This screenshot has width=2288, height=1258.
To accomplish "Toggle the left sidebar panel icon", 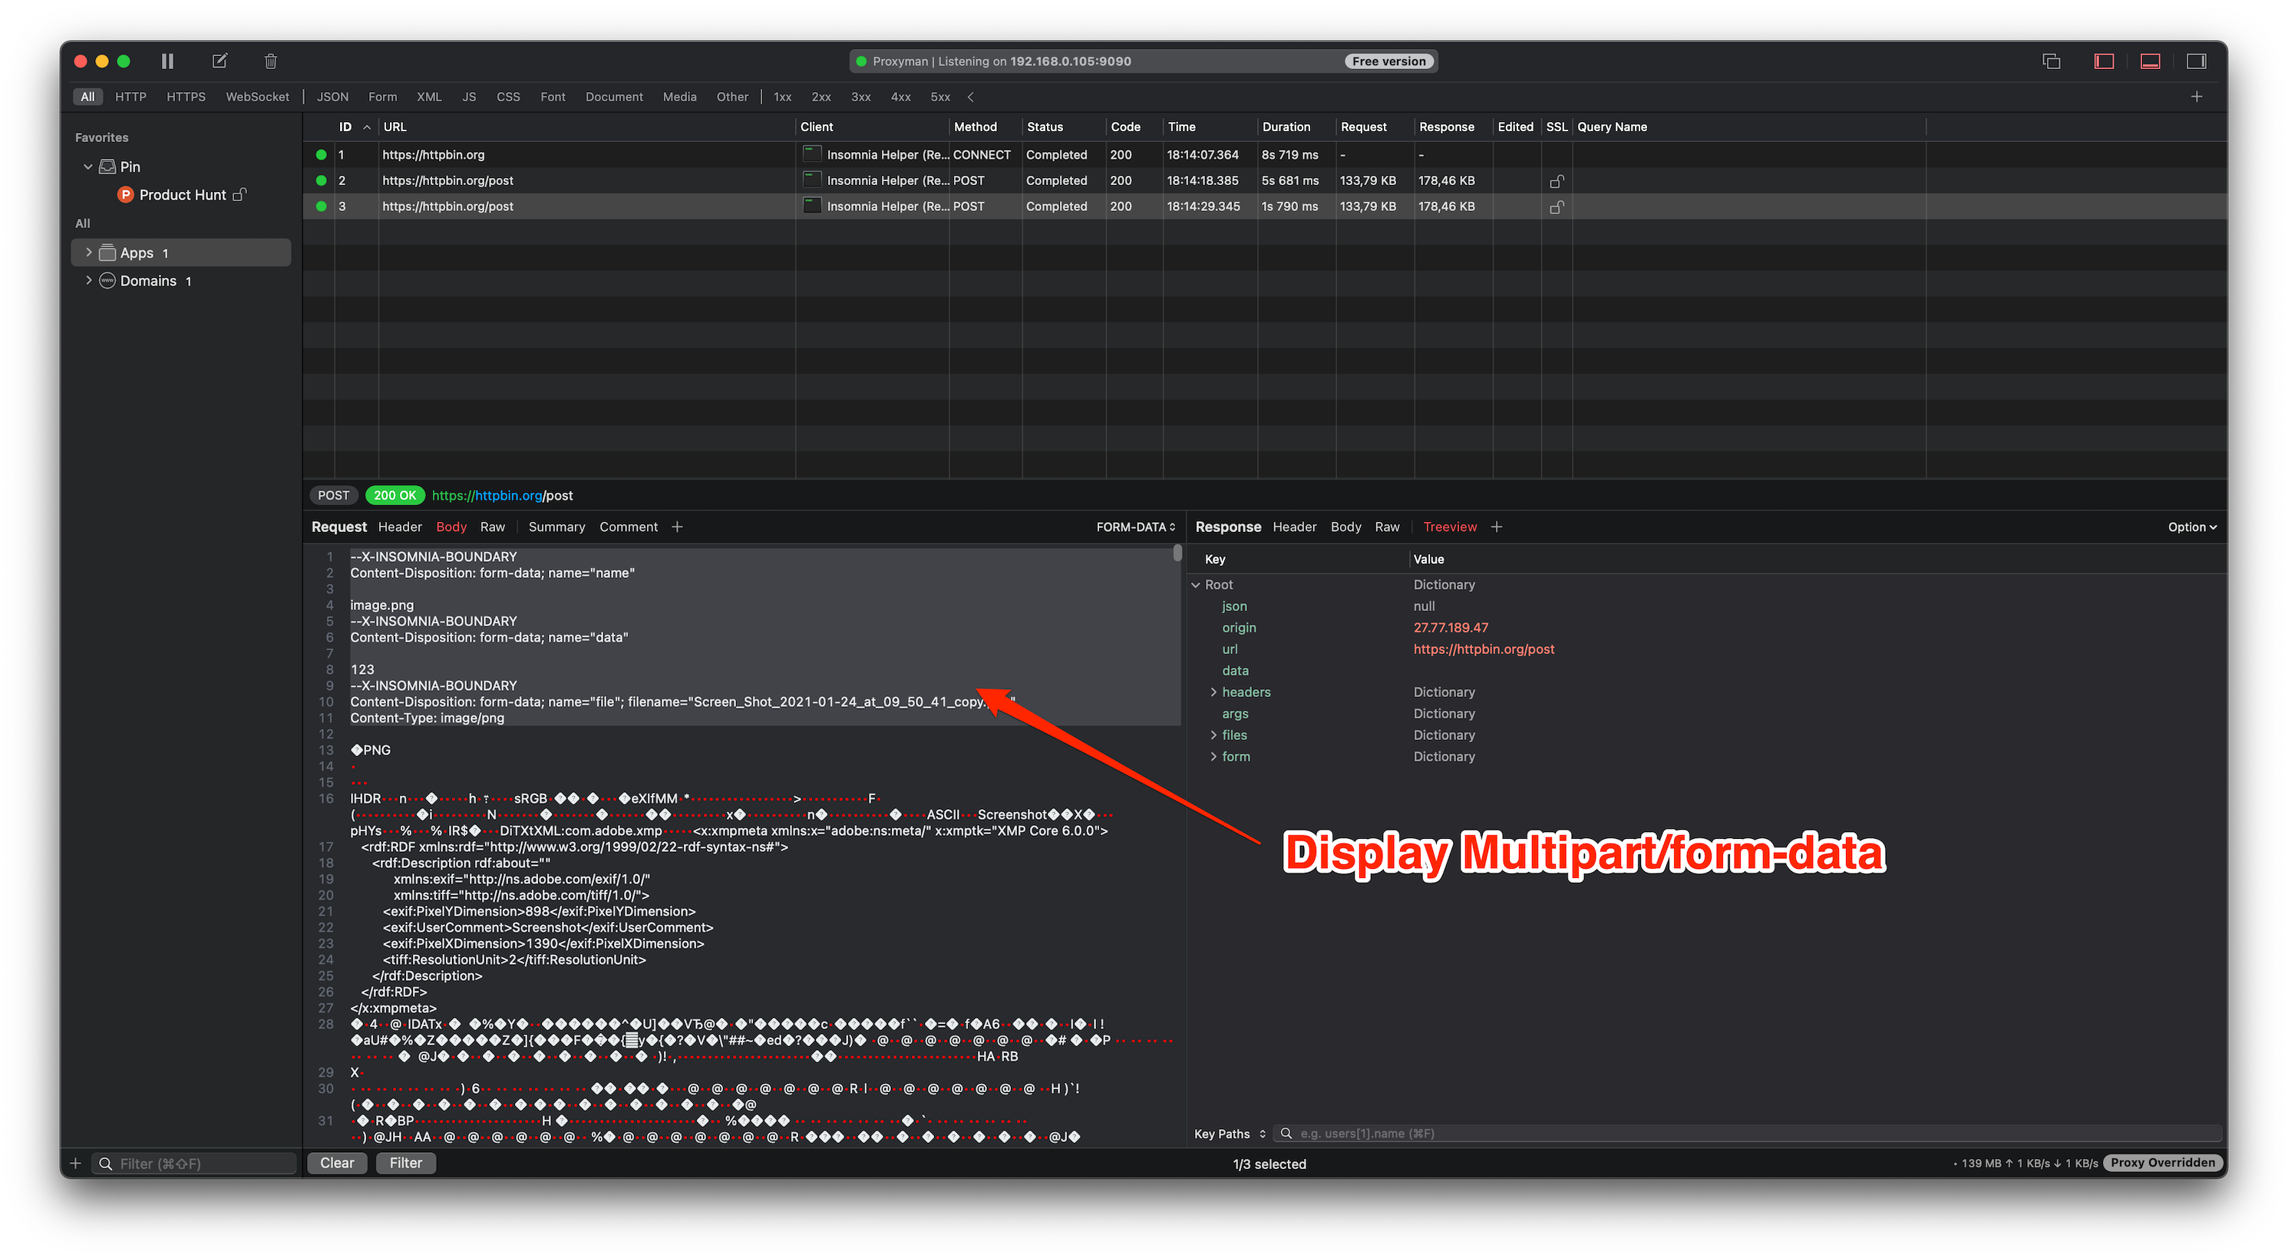I will pyautogui.click(x=2103, y=61).
